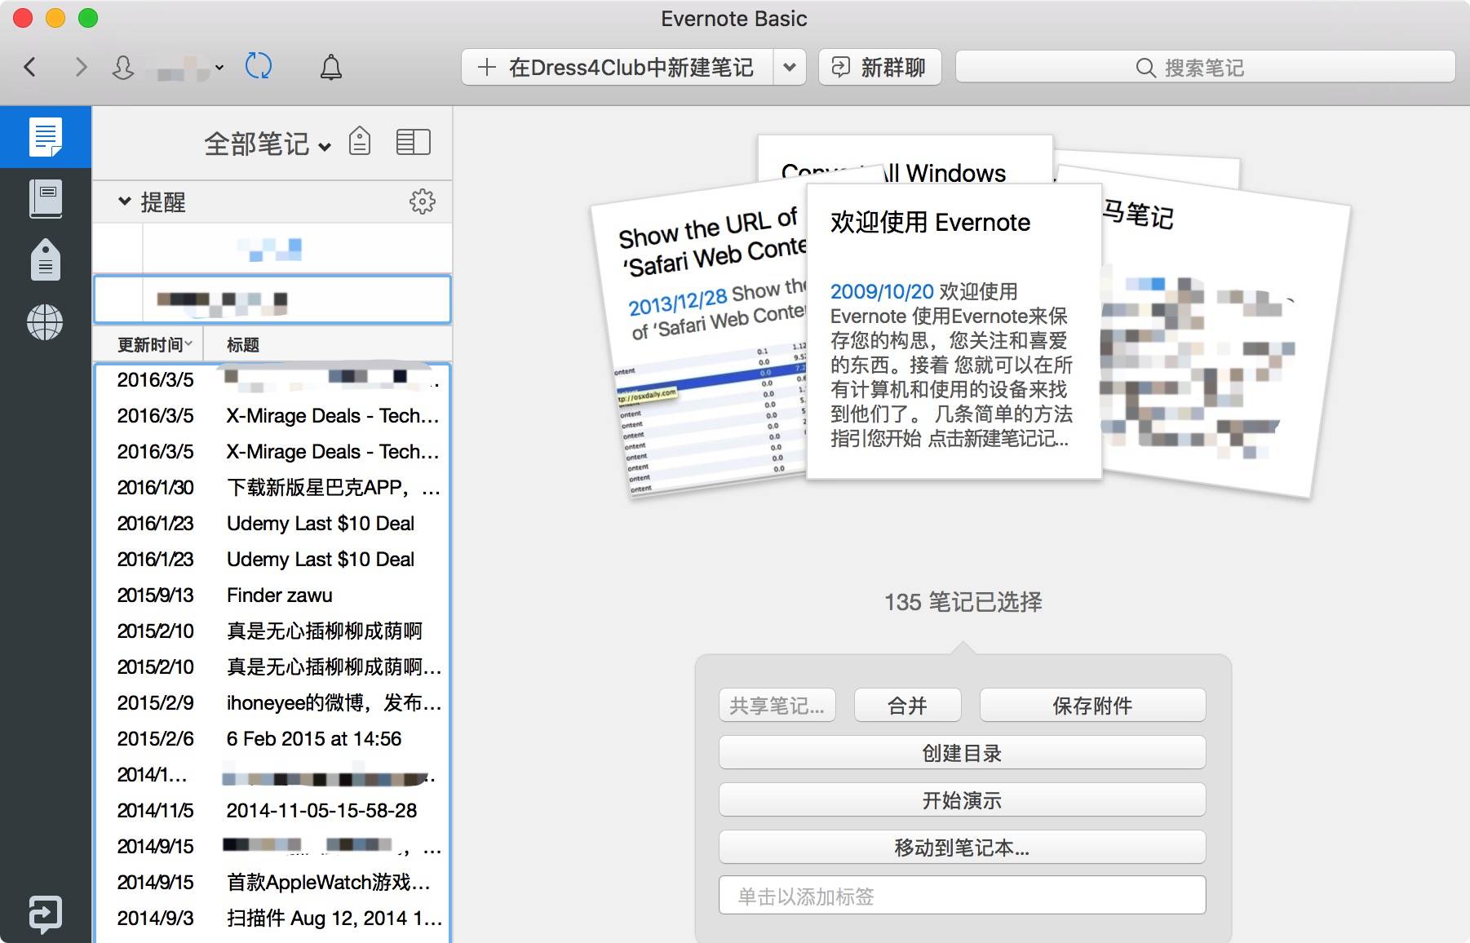Click the 共享笔记 share button

coord(777,706)
